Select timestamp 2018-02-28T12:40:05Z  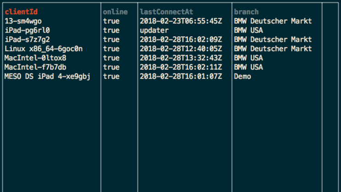tap(181, 49)
